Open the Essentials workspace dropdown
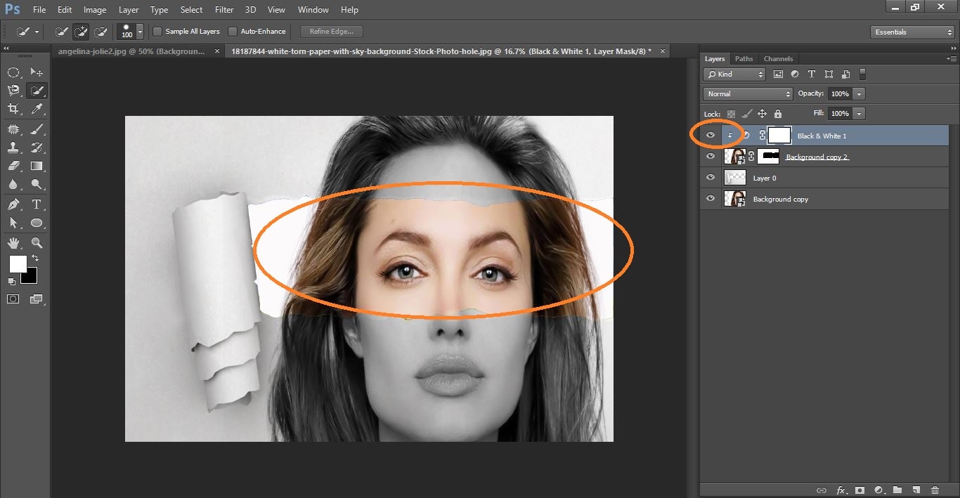Image resolution: width=960 pixels, height=498 pixels. pos(912,32)
